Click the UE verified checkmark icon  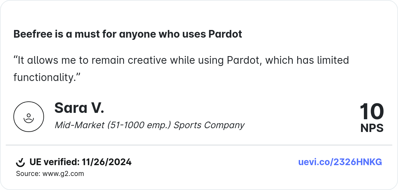[20, 162]
